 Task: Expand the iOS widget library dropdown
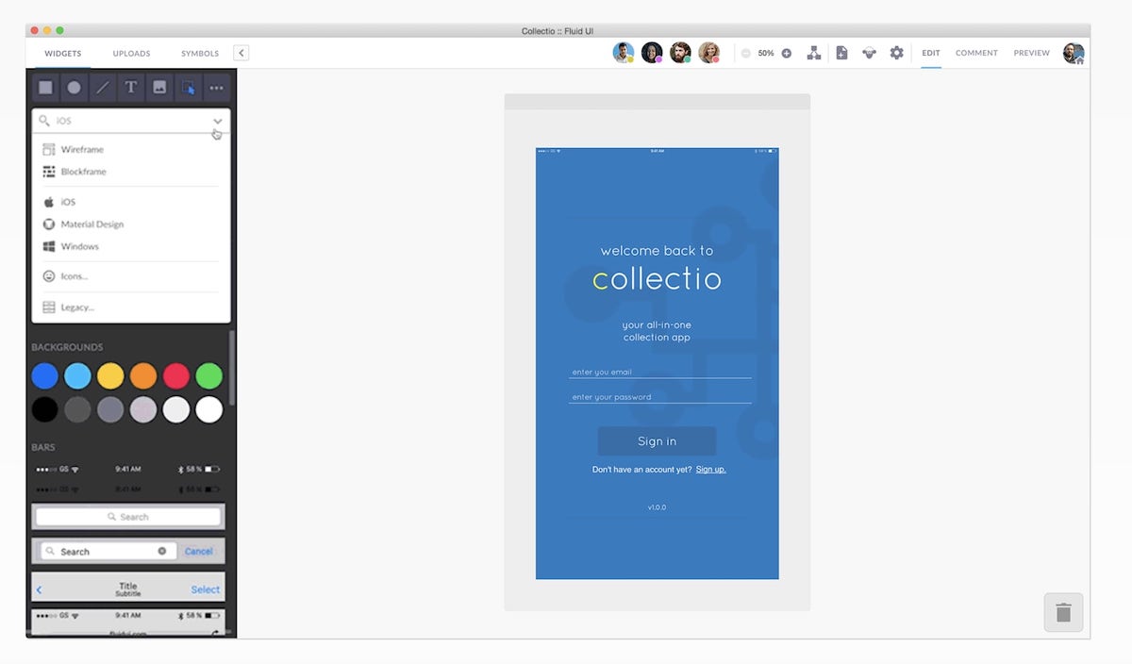pyautogui.click(x=218, y=122)
